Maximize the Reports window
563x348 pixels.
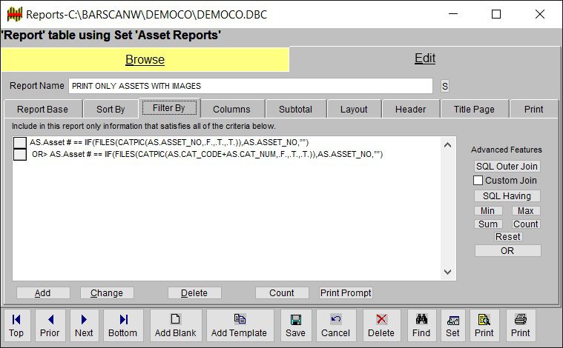(496, 14)
